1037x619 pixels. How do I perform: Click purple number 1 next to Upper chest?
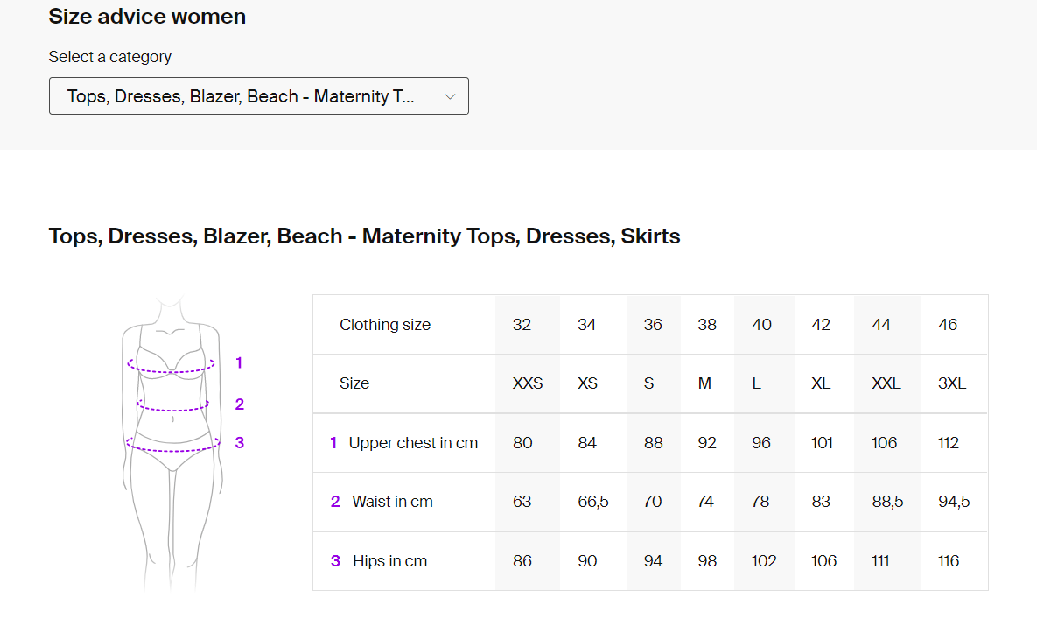[333, 442]
